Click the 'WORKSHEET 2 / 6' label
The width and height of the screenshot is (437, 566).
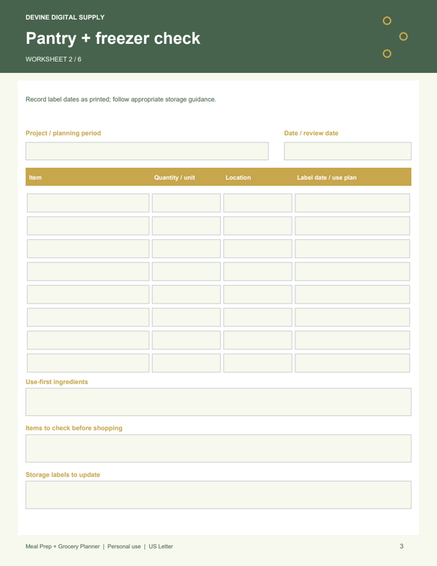pyautogui.click(x=54, y=59)
